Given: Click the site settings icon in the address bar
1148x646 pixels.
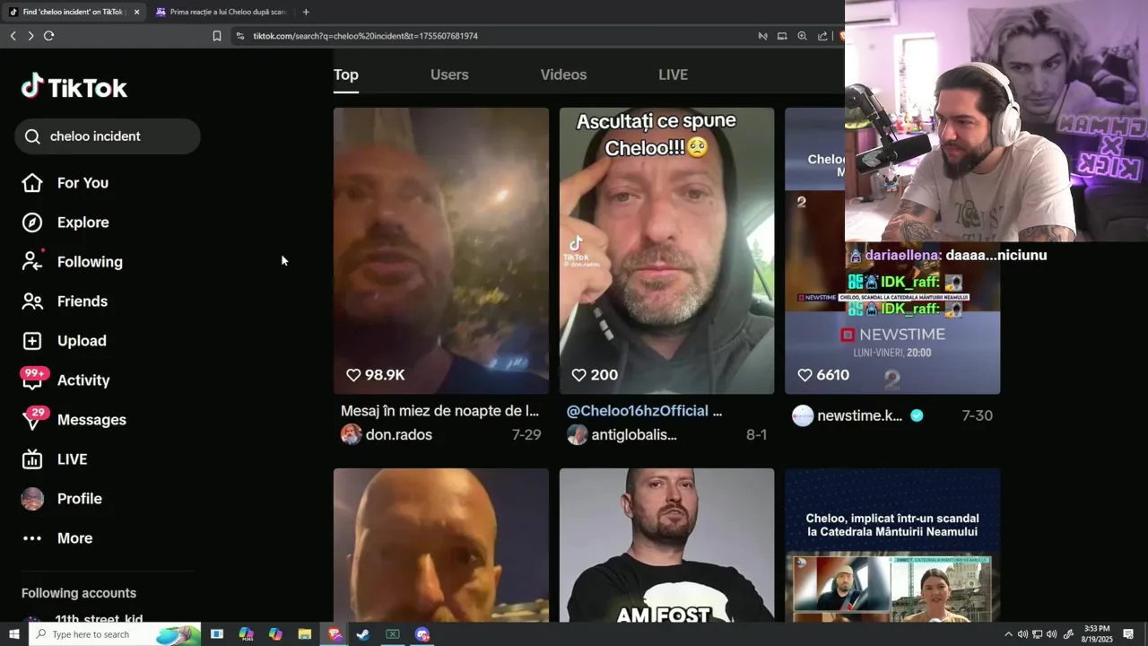Looking at the screenshot, I should tap(239, 36).
